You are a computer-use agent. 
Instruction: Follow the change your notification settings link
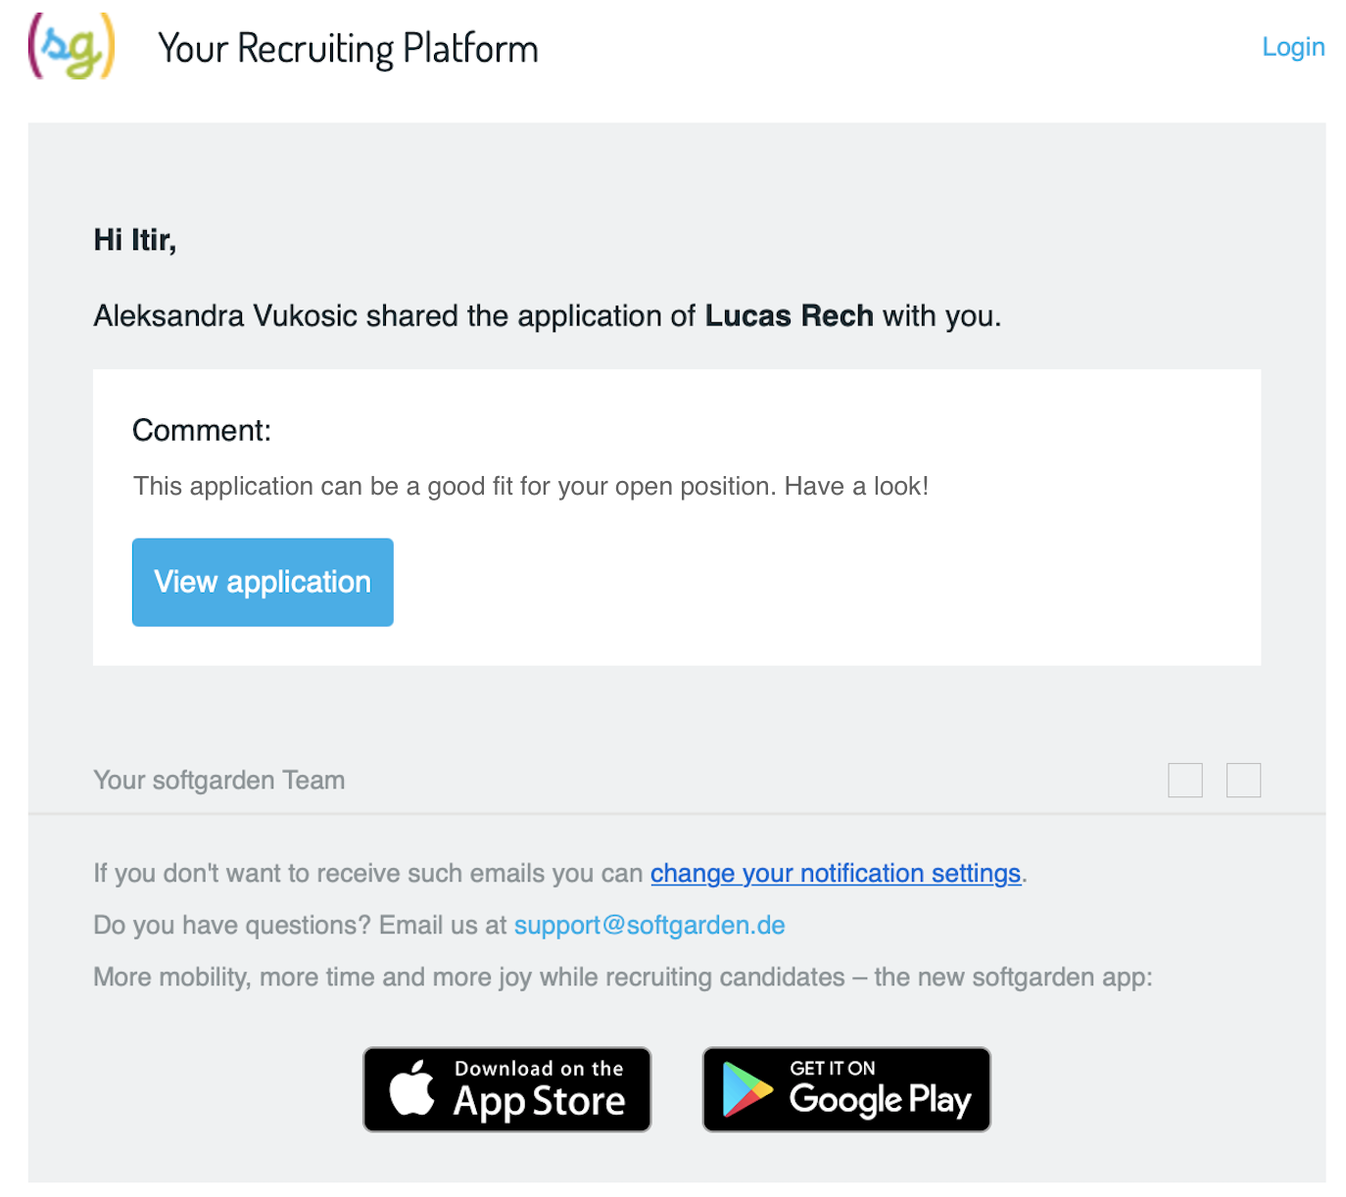tap(836, 873)
